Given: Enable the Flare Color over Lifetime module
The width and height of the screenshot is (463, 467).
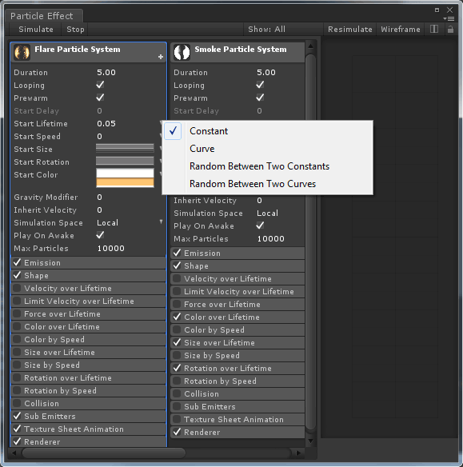Looking at the screenshot, I should (x=17, y=326).
